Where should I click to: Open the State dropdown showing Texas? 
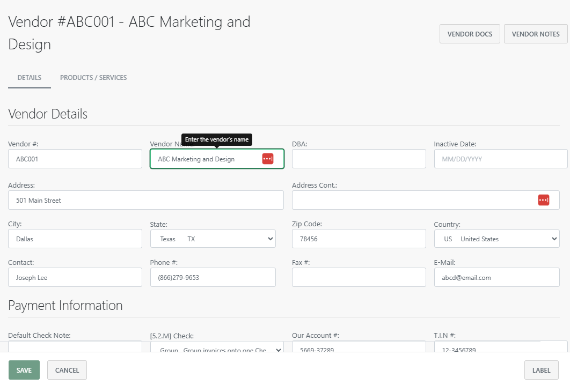coord(213,239)
